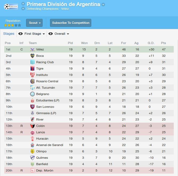This screenshot has width=178, height=176.
Task: Click Subscribe To Competition button
Action: (71, 23)
